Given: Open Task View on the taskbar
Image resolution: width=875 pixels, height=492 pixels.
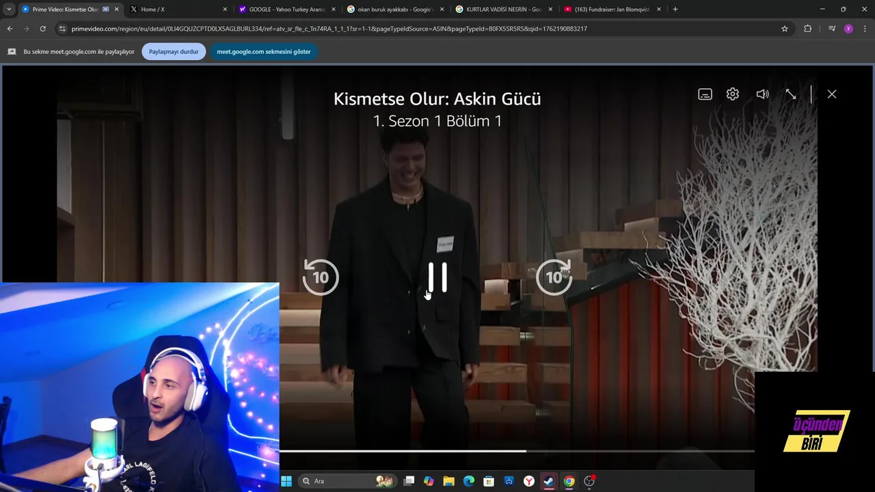Looking at the screenshot, I should pos(409,481).
